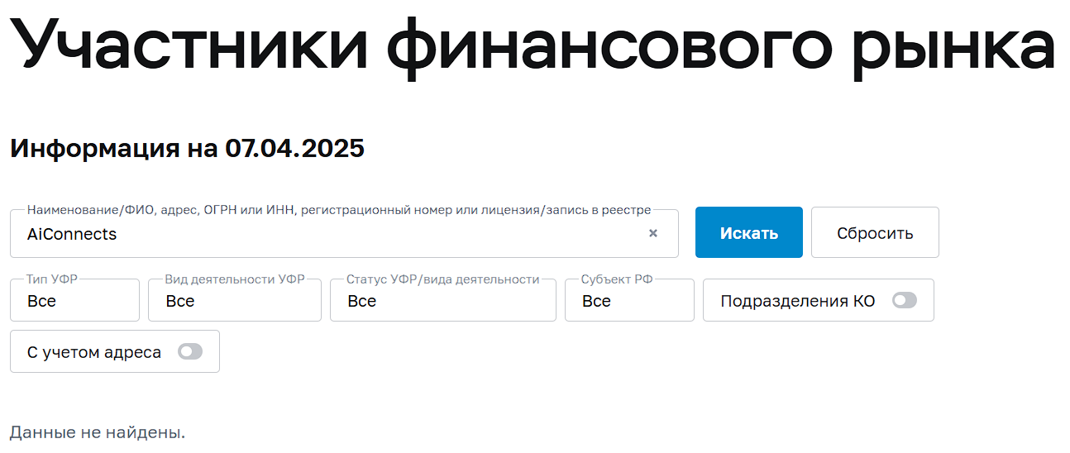Image resolution: width=1070 pixels, height=453 pixels.
Task: Click the Информация на 07.04.2025 date line
Action: (x=187, y=149)
